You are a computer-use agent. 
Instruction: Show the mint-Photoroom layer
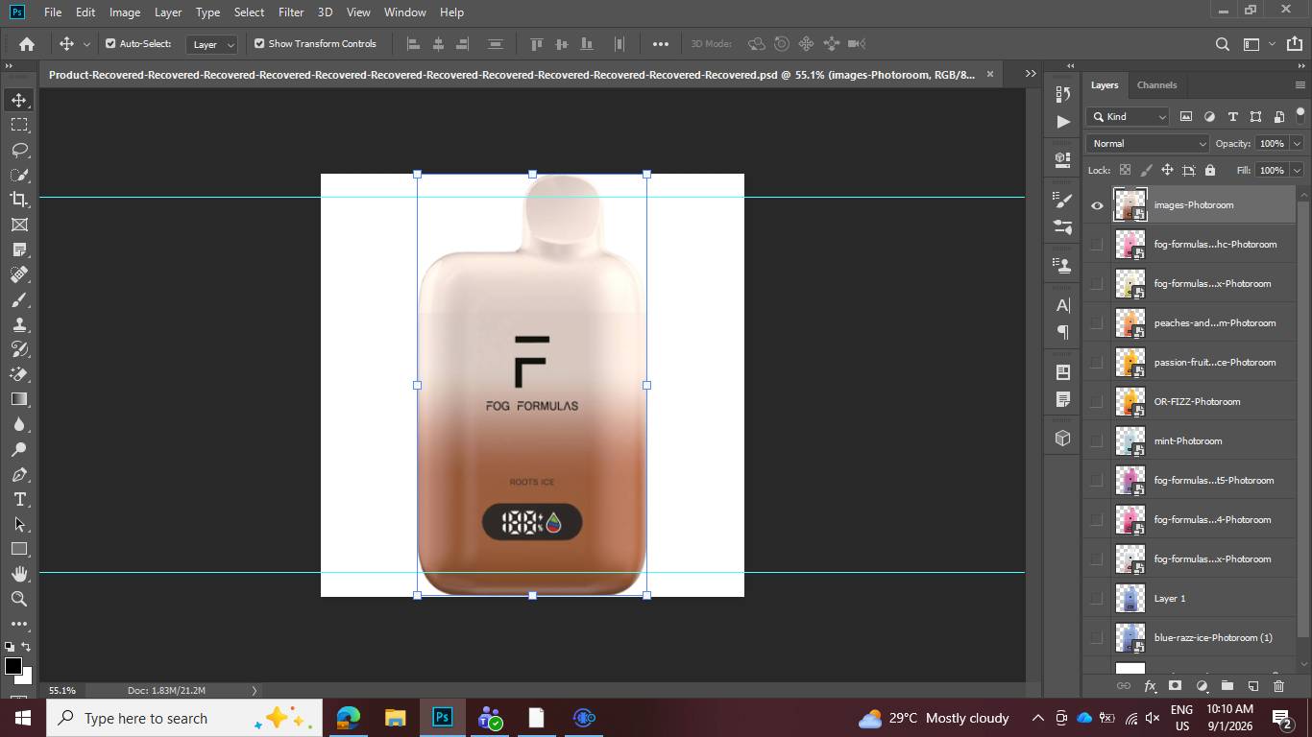1097,441
